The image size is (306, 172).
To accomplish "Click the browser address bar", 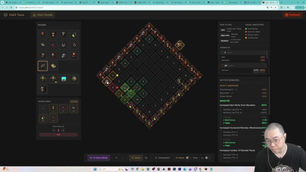I will [x=141, y=8].
